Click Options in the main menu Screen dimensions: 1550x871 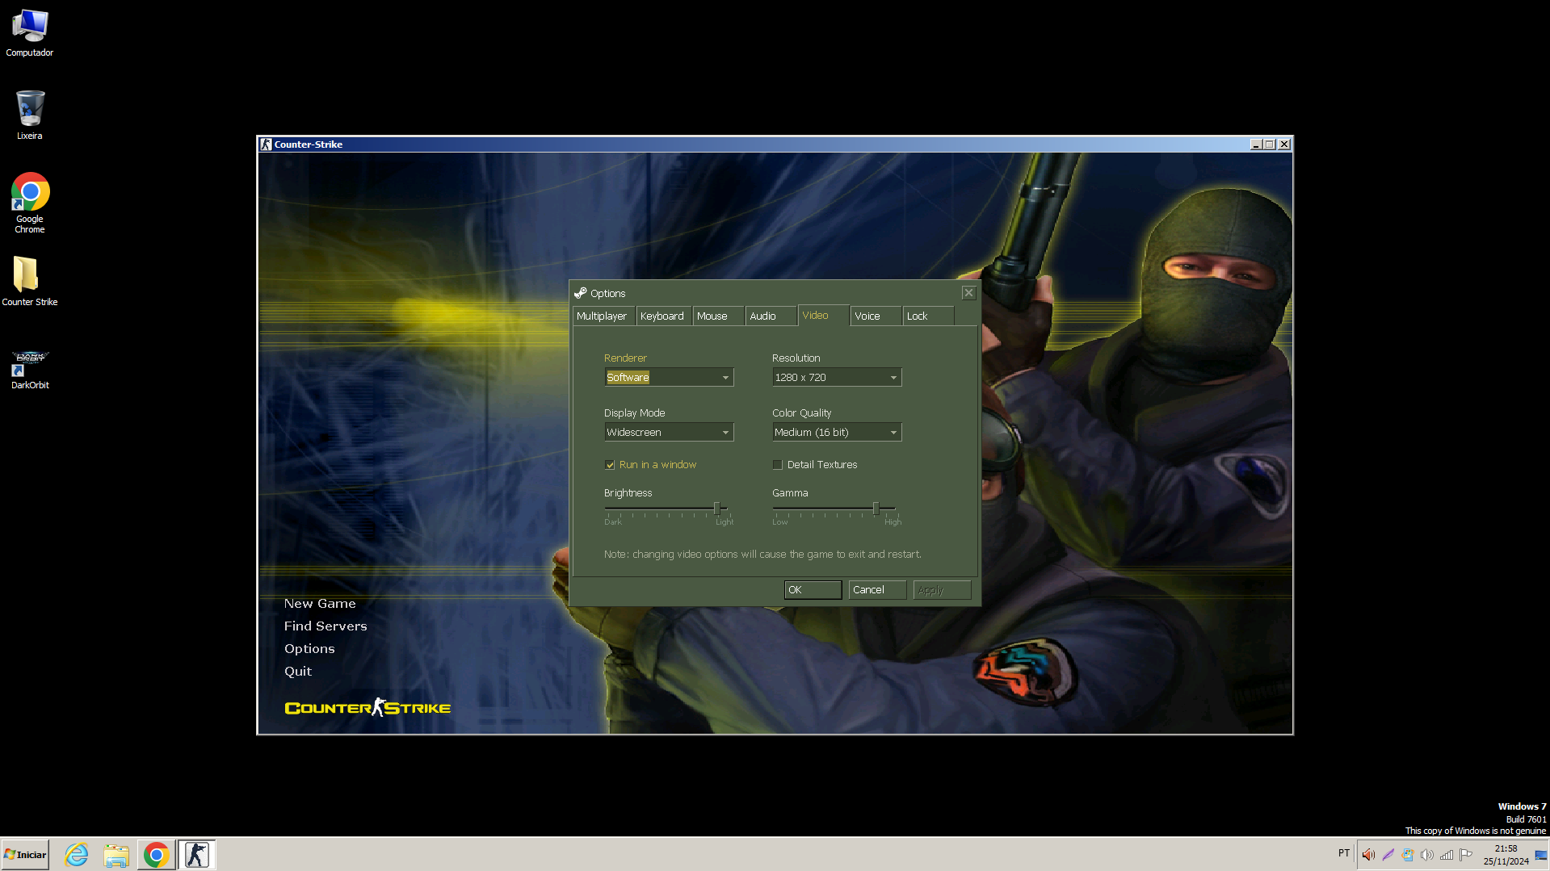[309, 649]
